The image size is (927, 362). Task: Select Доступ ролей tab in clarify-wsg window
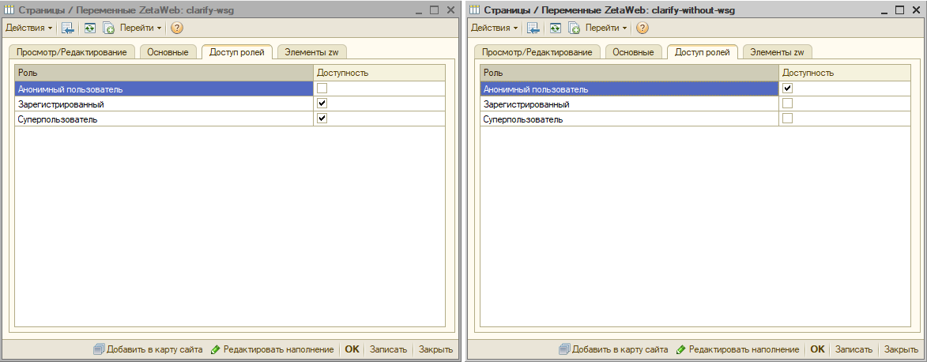237,52
